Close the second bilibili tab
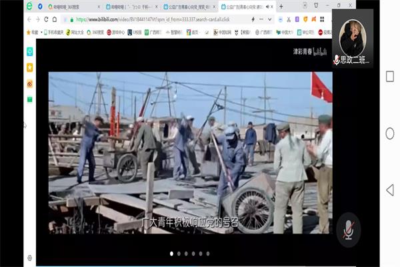400x267 pixels. pyautogui.click(x=157, y=7)
